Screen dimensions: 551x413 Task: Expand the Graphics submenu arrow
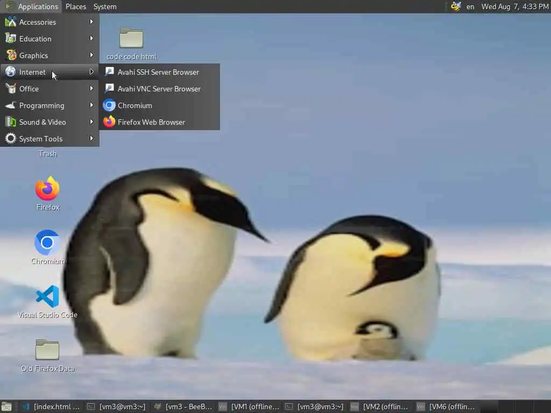(91, 55)
